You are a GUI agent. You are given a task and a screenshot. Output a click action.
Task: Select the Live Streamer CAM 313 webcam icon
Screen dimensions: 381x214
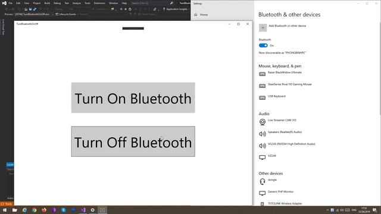262,122
